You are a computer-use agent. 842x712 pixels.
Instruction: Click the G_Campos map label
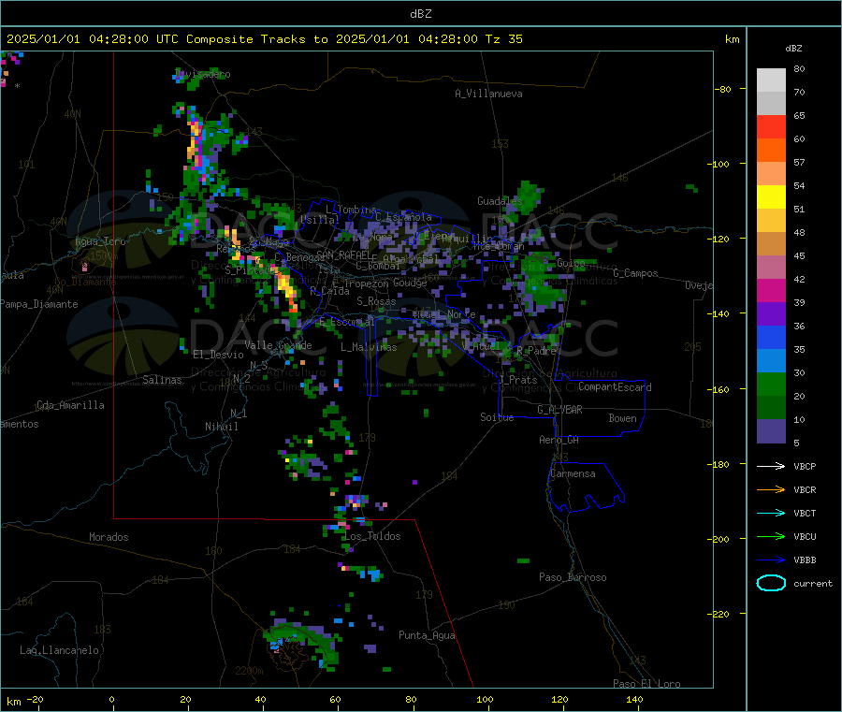coord(635,273)
